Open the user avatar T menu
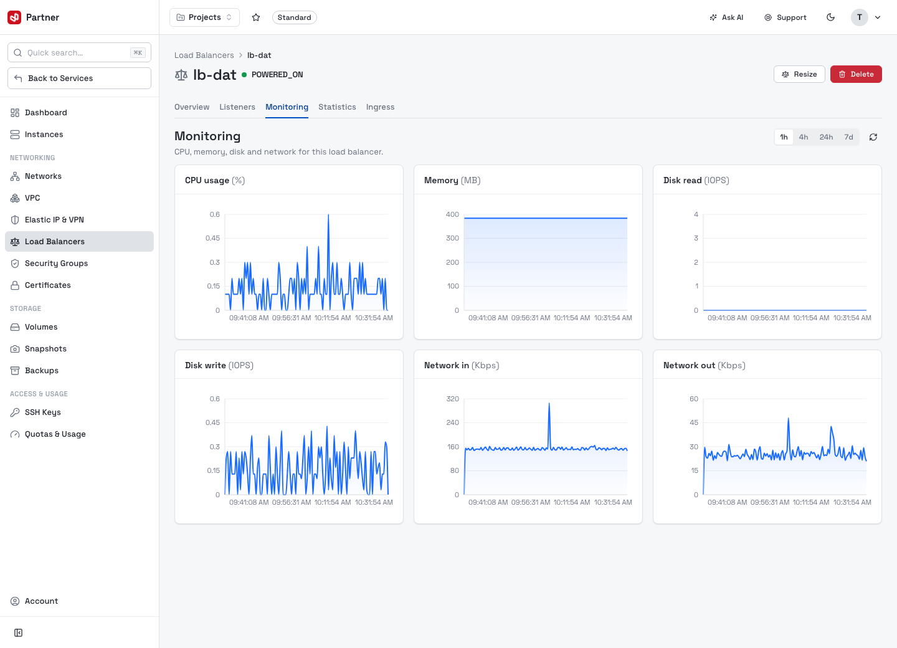The height and width of the screenshot is (648, 897). 860,17
